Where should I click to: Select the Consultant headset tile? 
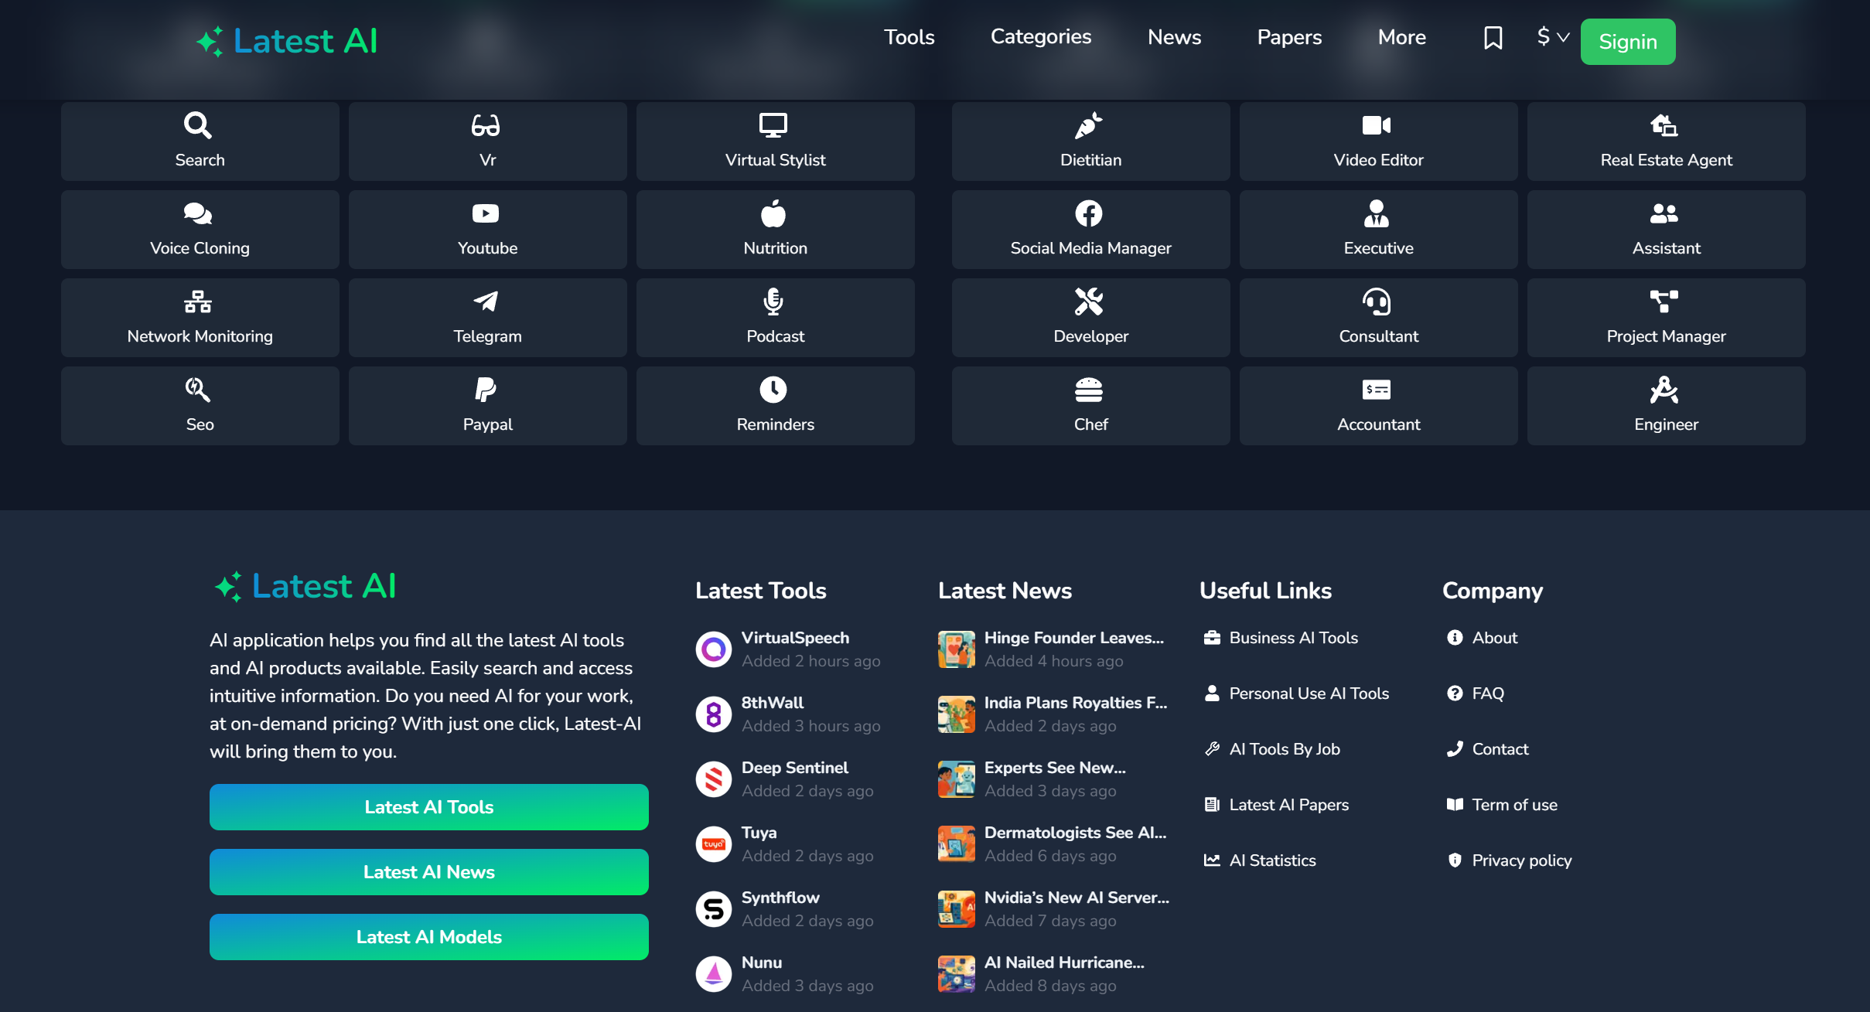point(1378,318)
